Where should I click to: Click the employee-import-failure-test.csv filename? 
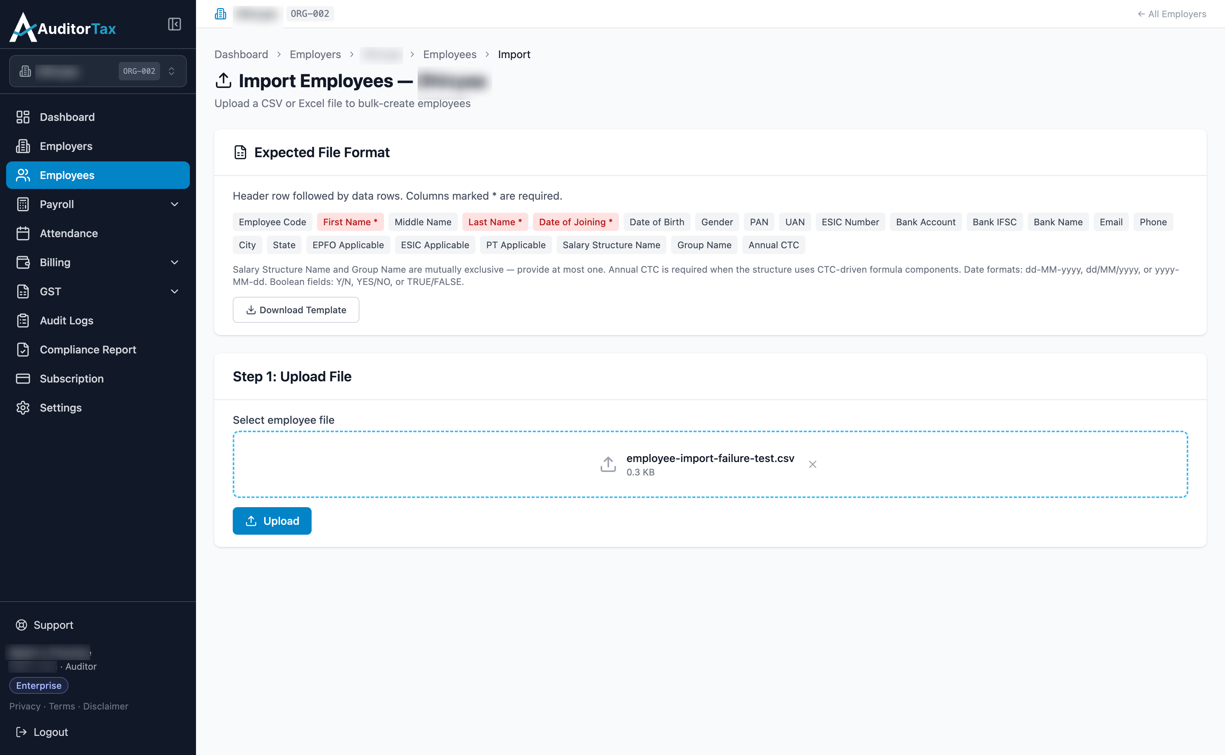[x=710, y=458]
